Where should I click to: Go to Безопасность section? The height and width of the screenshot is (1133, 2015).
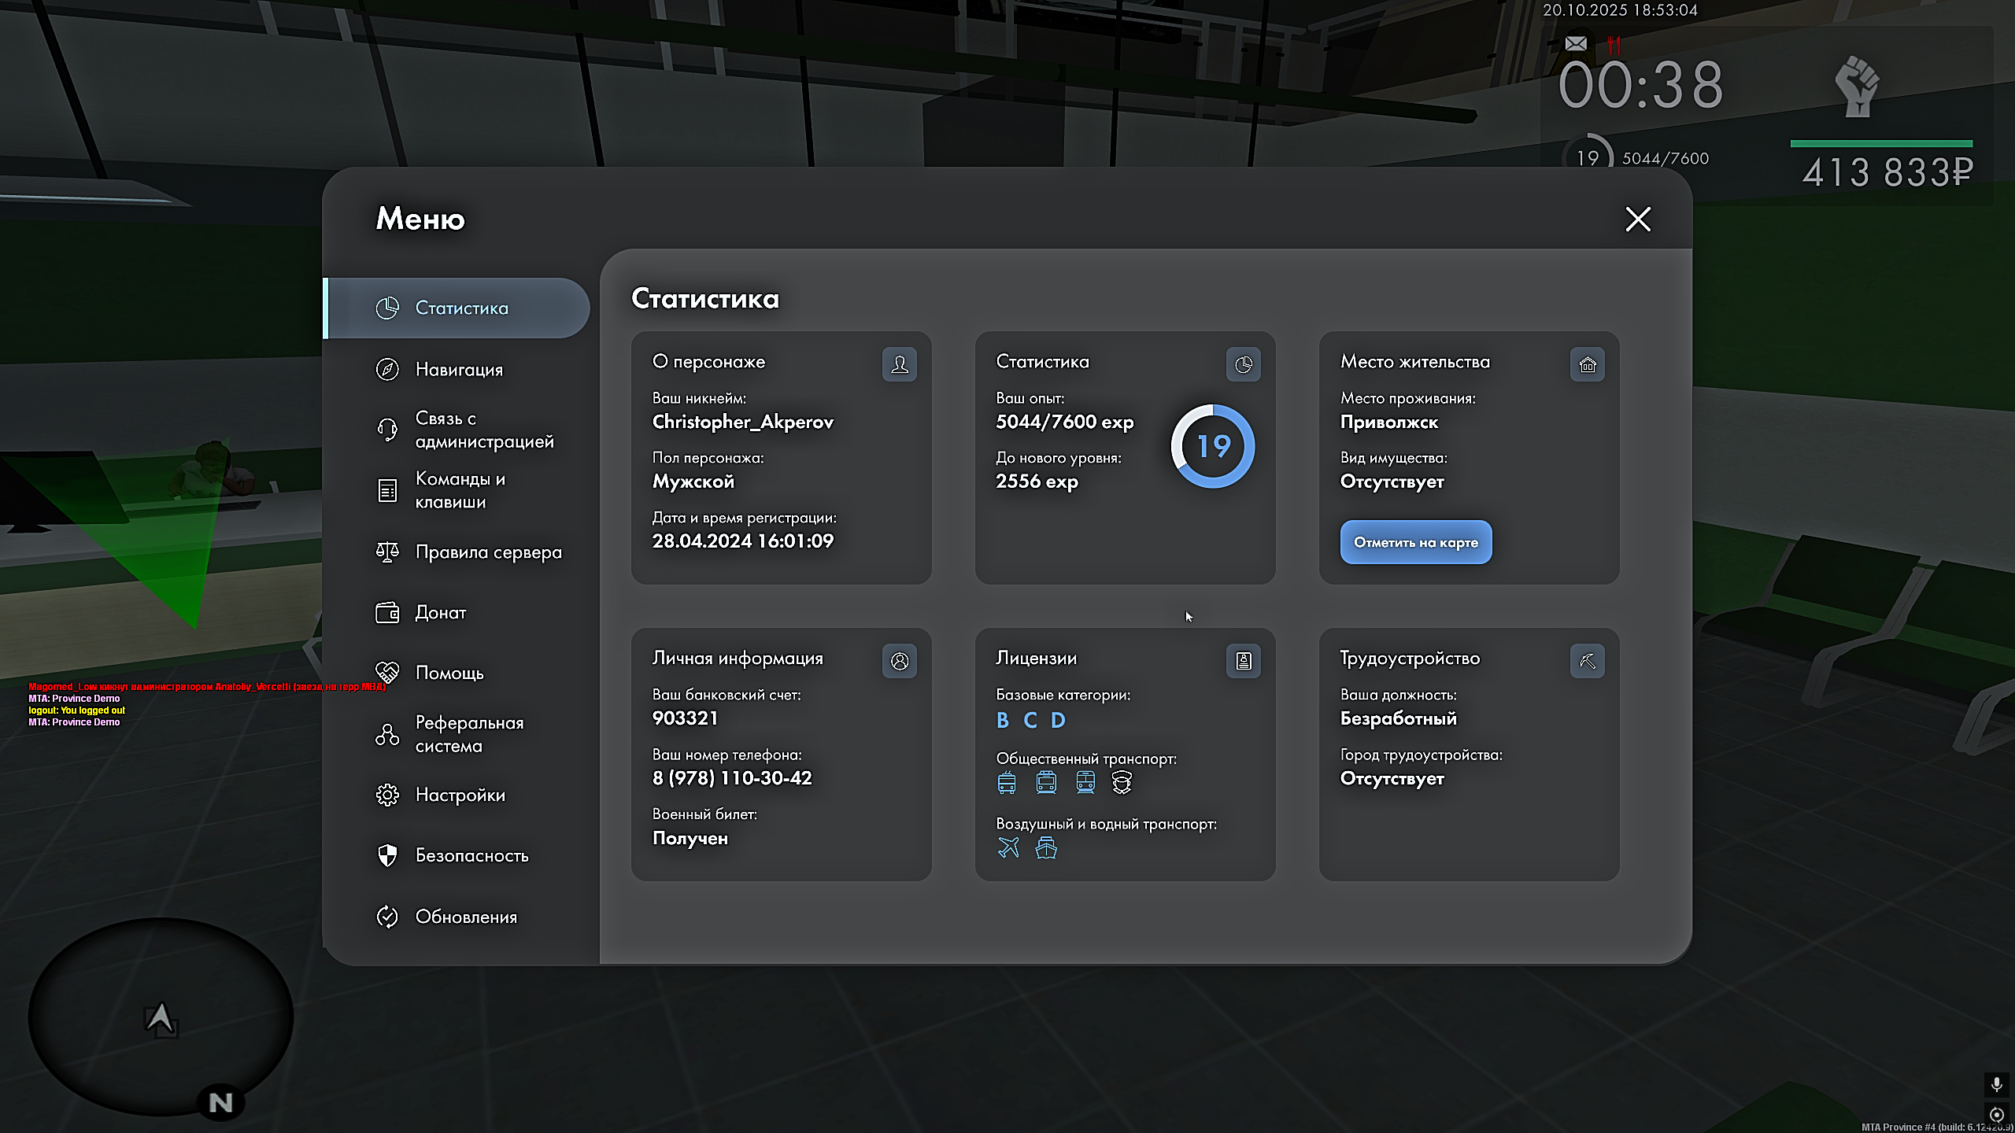(x=471, y=855)
